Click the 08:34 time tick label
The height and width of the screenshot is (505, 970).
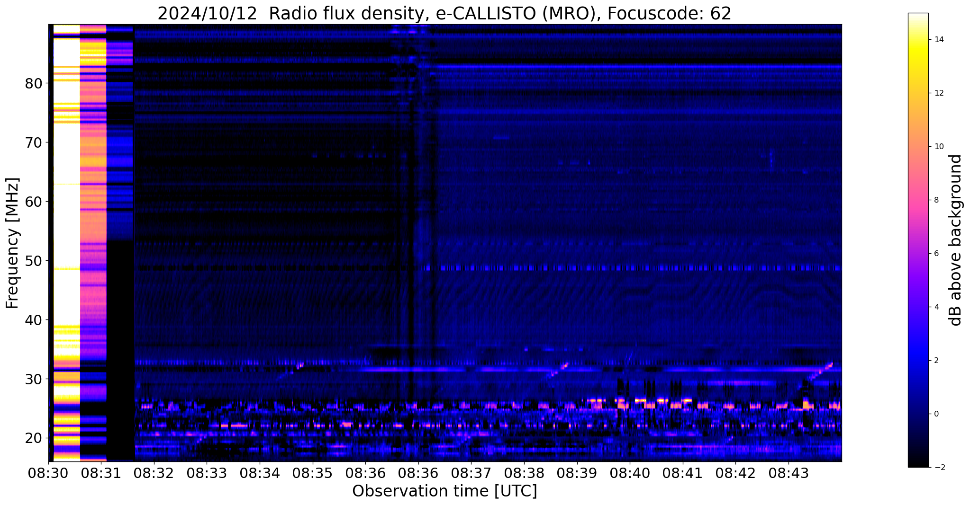point(260,473)
